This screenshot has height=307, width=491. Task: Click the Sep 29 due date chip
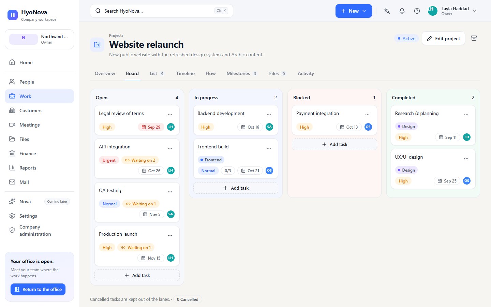[151, 127]
